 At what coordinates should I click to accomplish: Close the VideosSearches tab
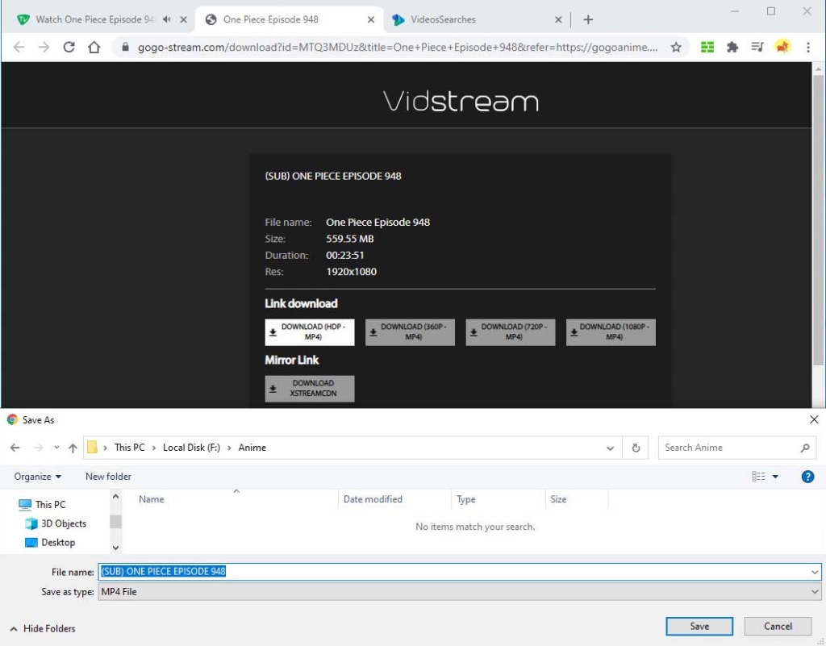[x=558, y=19]
